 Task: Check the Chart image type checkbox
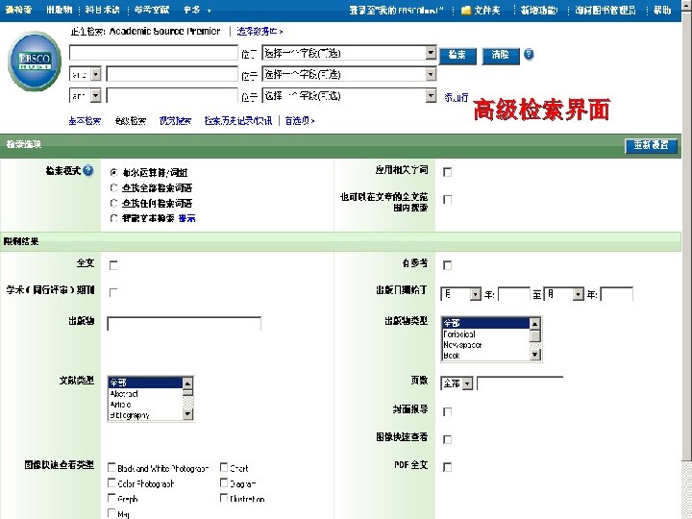click(224, 467)
